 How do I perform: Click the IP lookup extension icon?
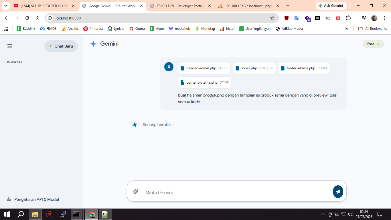[x=328, y=18]
